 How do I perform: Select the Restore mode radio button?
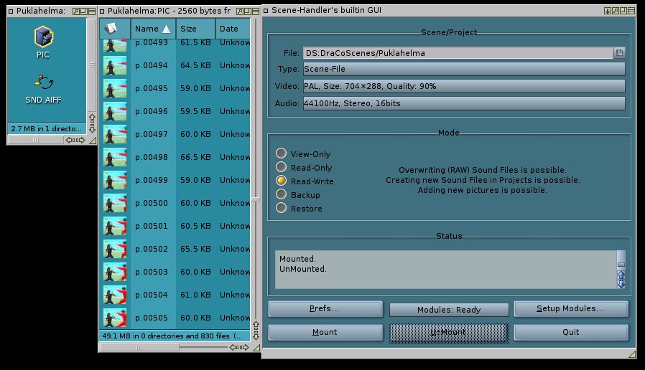point(282,208)
